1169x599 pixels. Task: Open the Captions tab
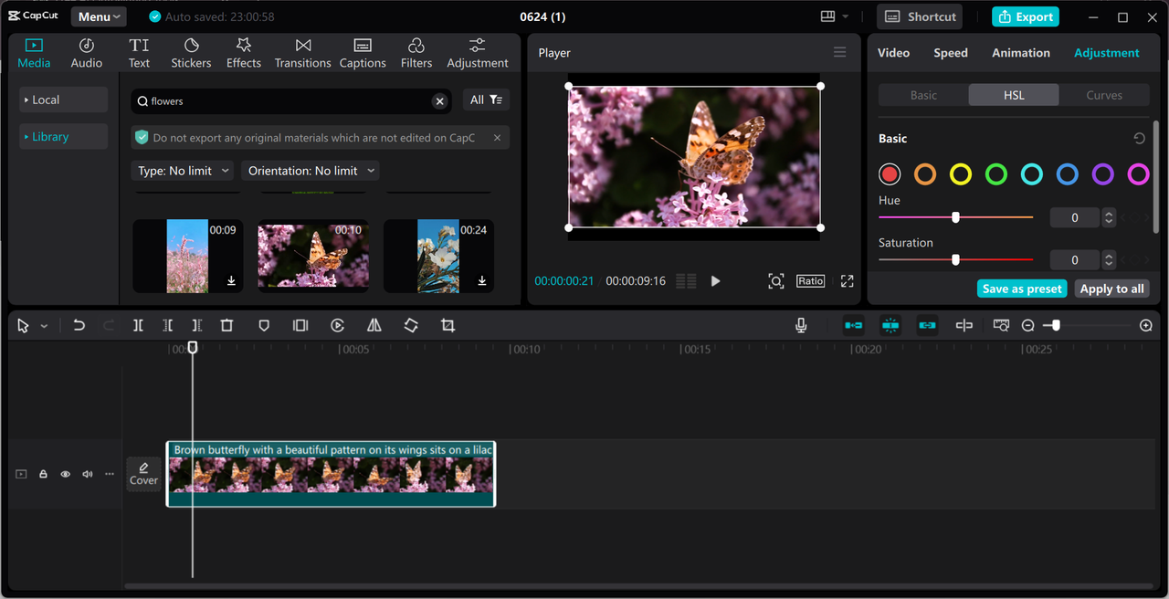363,54
